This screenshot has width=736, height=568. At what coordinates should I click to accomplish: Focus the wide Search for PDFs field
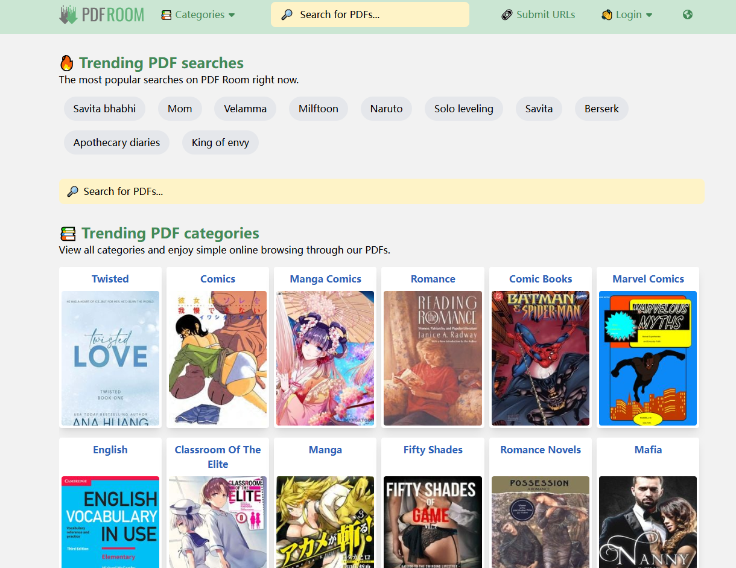click(381, 191)
